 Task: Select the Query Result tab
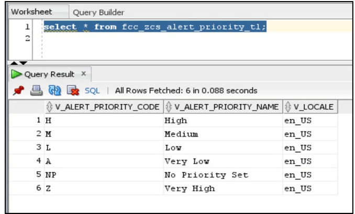tap(49, 74)
